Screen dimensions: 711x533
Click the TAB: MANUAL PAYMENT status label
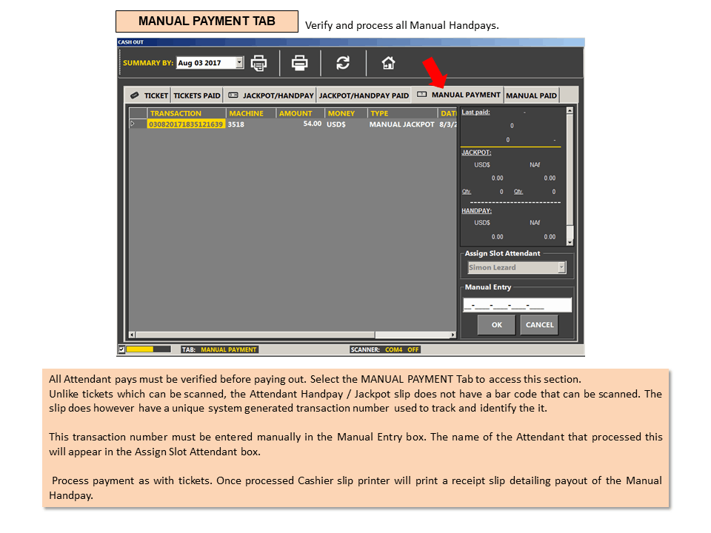coord(219,349)
